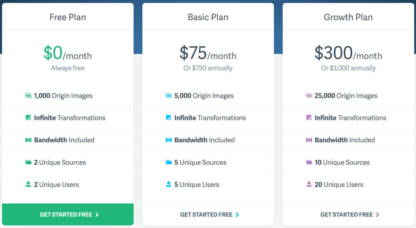Image resolution: width=416 pixels, height=228 pixels.
Task: Click the green Infinite Transformations icon
Action: pos(28,118)
